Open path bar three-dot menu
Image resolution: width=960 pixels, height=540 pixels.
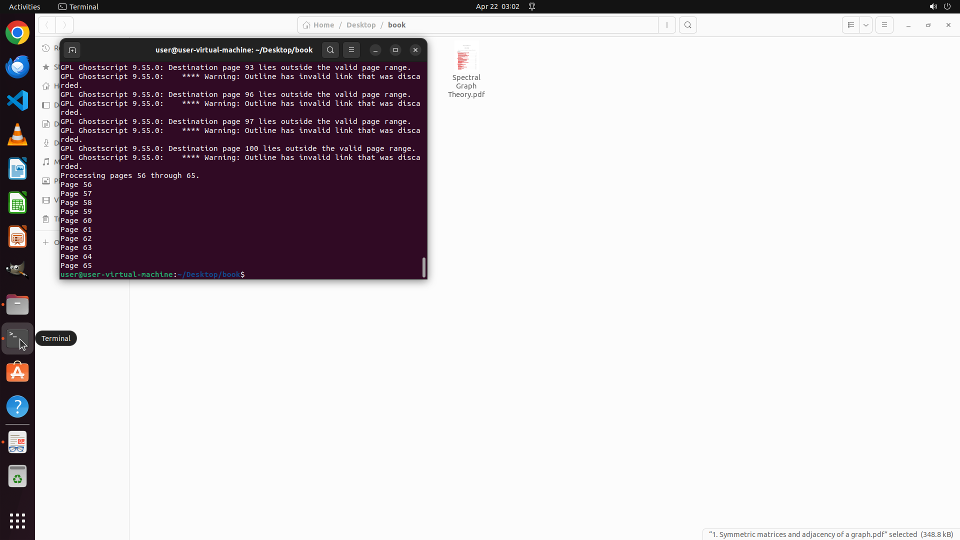[x=667, y=25]
